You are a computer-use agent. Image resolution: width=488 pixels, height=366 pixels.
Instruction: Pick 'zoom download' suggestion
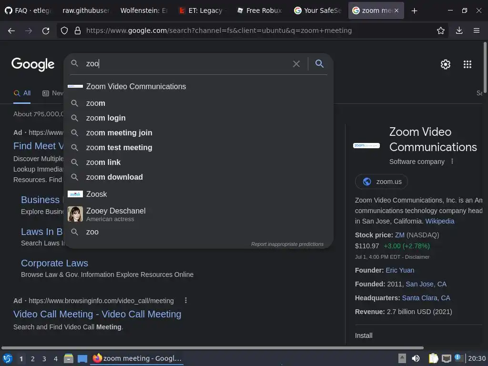point(198,177)
